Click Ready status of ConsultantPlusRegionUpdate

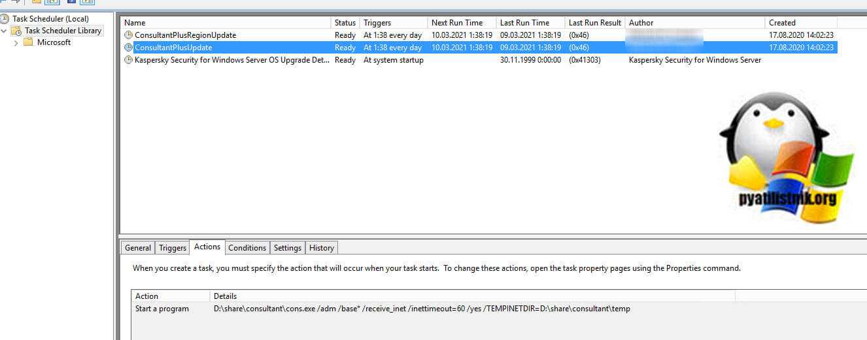pyautogui.click(x=345, y=35)
